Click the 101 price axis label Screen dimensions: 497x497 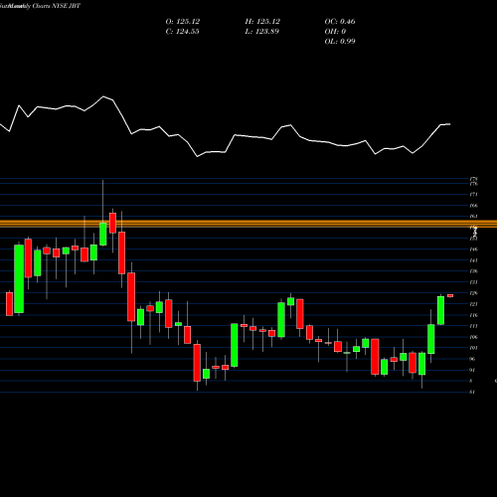473,348
